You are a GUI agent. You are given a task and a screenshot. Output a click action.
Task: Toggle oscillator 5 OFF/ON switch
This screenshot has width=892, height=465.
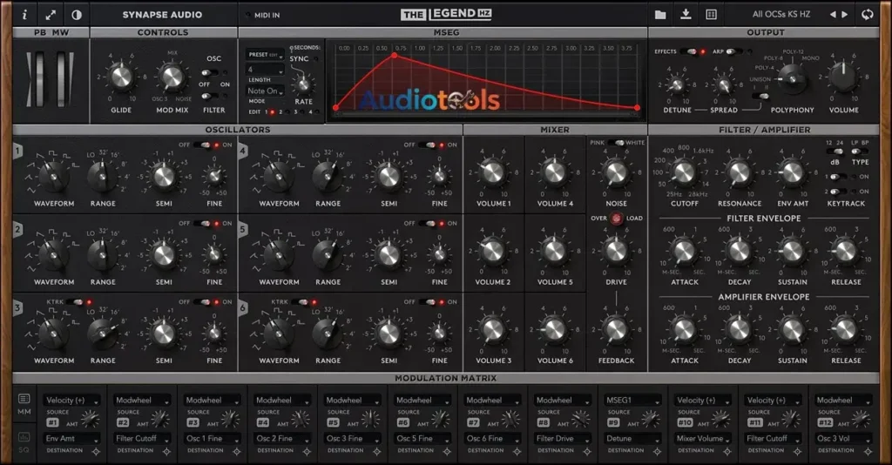[428, 224]
